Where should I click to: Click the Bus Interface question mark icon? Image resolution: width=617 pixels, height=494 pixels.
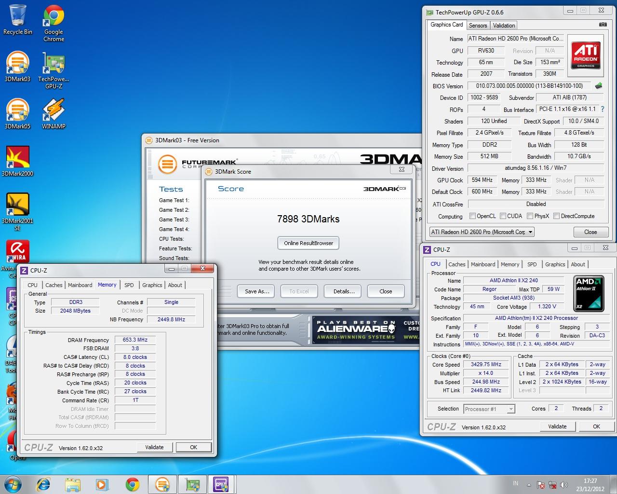(603, 109)
